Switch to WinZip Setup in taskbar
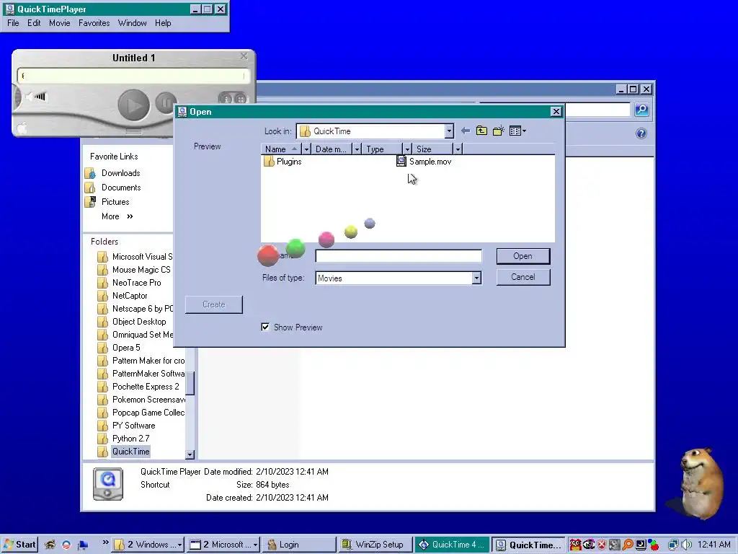Screen dimensions: 738x554 tap(375, 545)
